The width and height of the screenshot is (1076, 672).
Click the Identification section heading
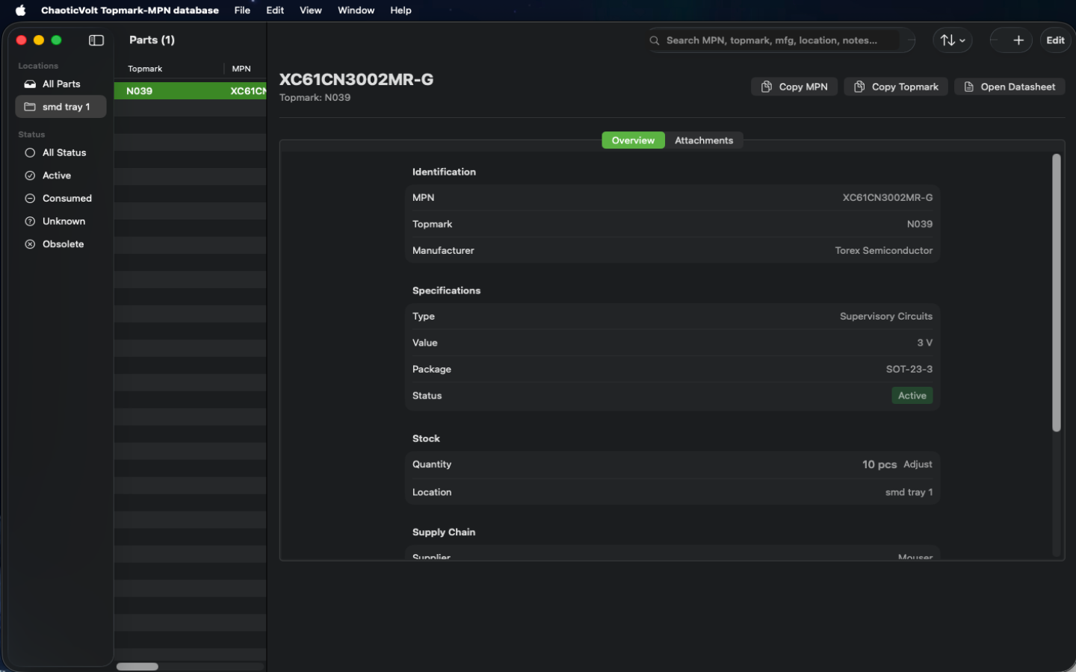[x=444, y=172]
